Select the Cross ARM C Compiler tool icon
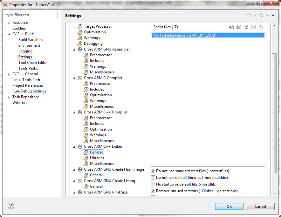The height and width of the screenshot is (217, 281). tap(80, 78)
